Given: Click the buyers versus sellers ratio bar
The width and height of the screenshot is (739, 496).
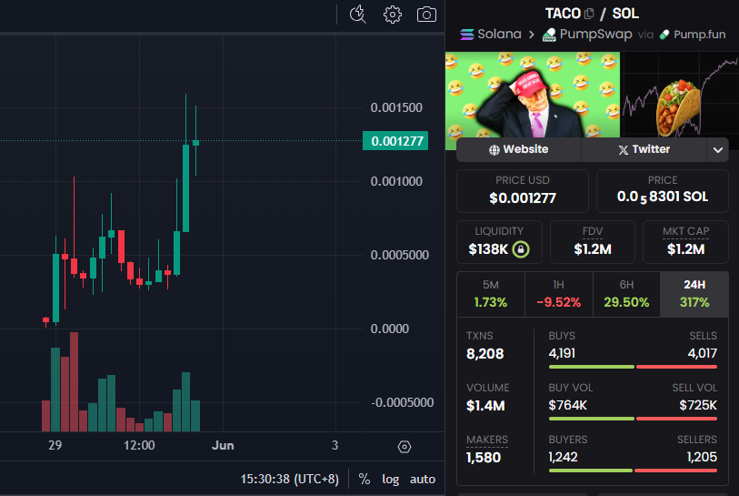Looking at the screenshot, I should point(633,471).
